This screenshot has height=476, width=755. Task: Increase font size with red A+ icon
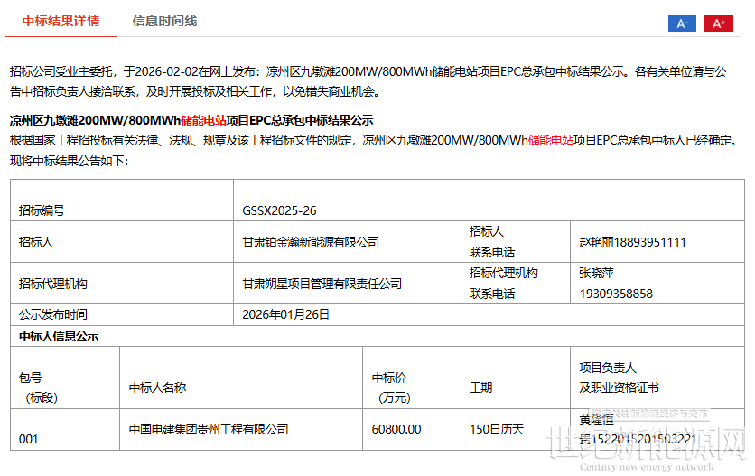click(719, 23)
